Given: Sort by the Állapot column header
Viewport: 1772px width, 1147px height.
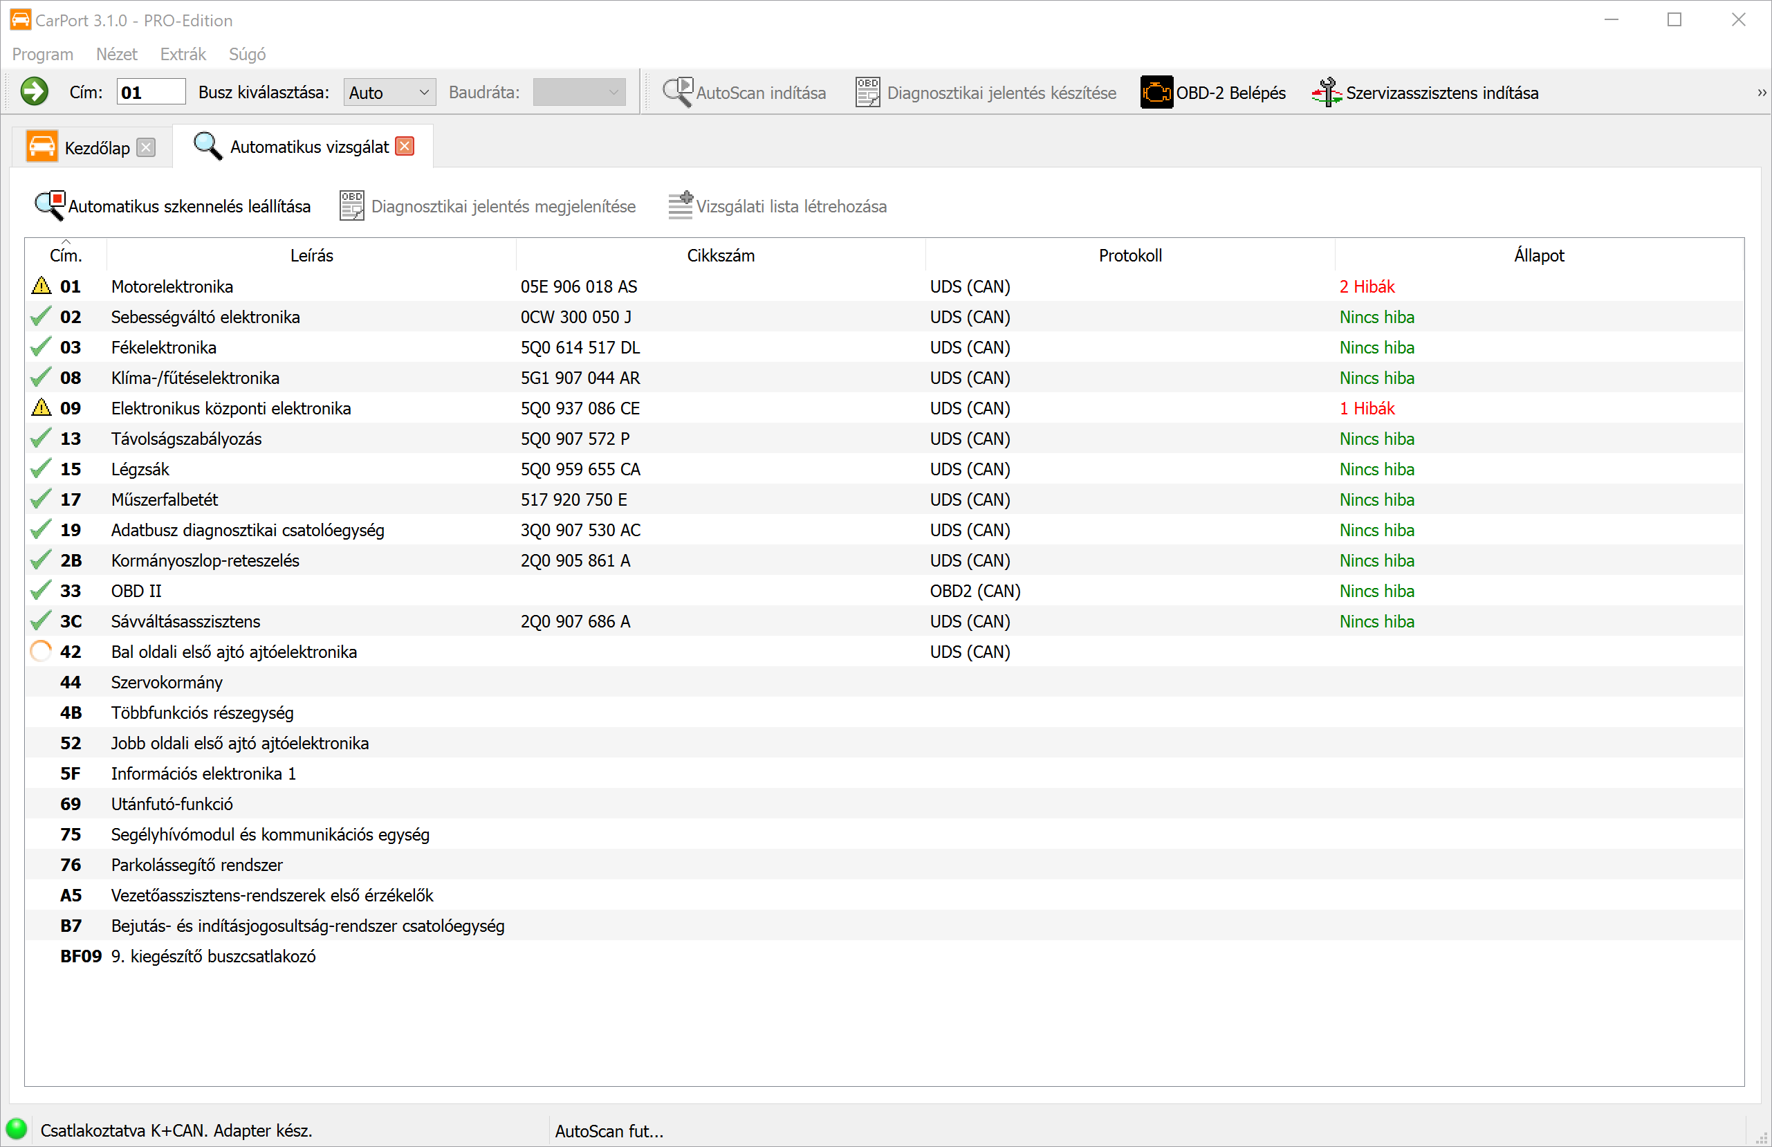Looking at the screenshot, I should 1538,255.
